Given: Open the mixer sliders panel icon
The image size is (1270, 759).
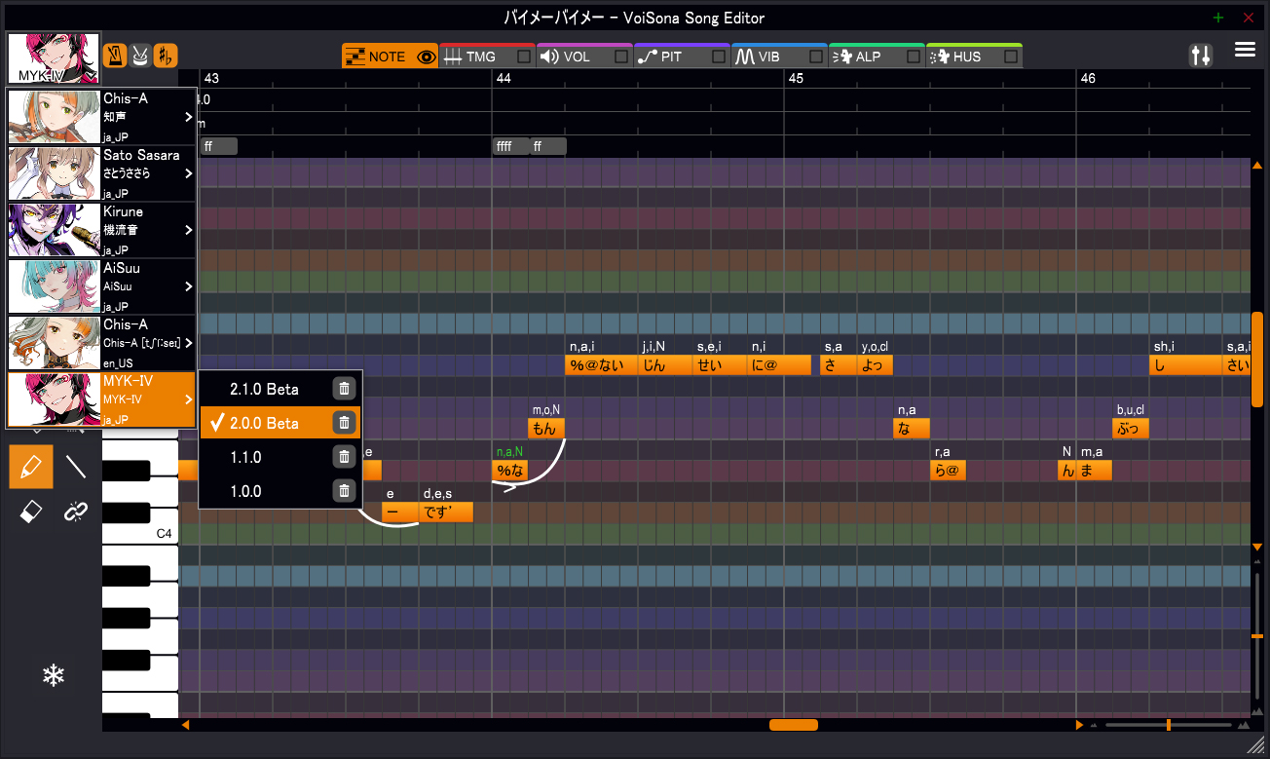Looking at the screenshot, I should pos(1201,56).
